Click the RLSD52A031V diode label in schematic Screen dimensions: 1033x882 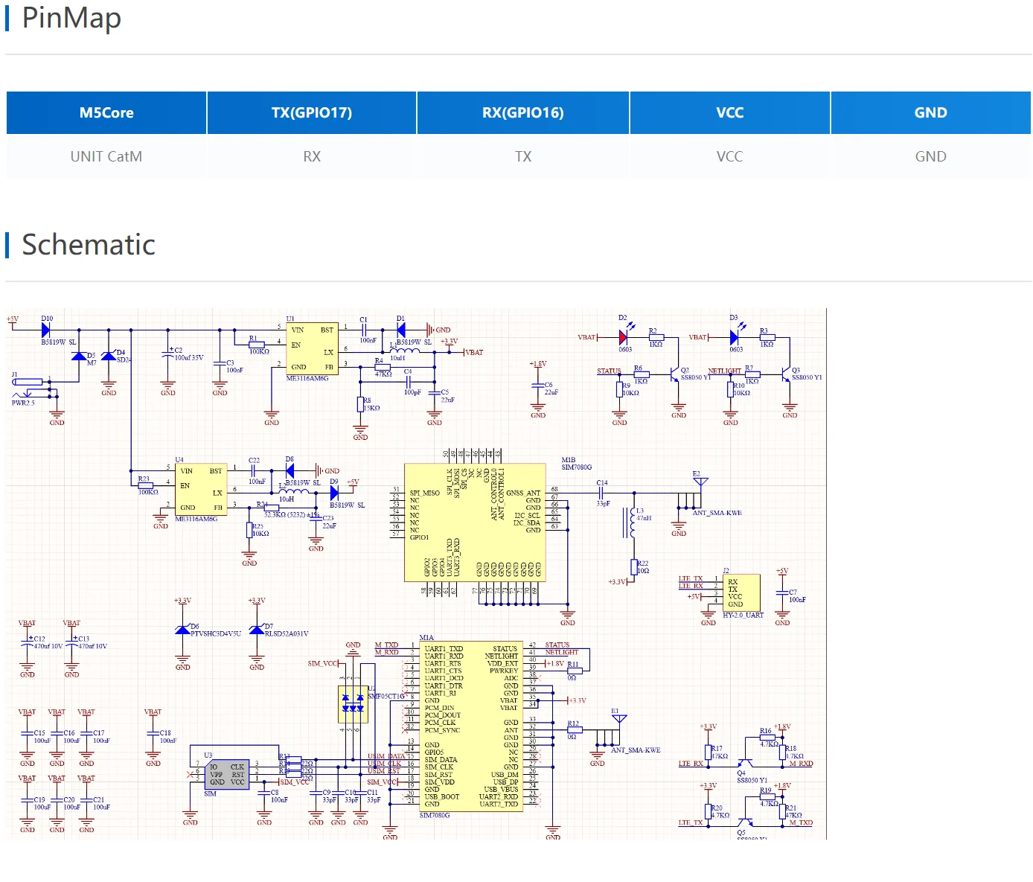point(287,634)
